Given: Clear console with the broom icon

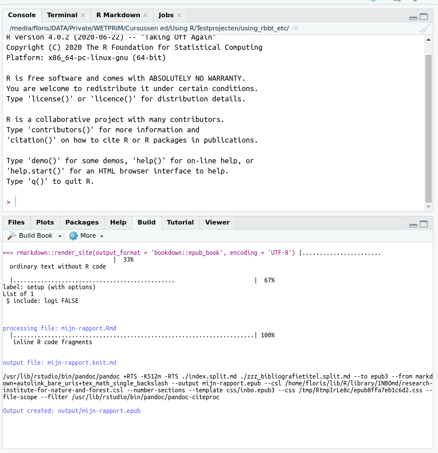Looking at the screenshot, I should pyautogui.click(x=424, y=28).
